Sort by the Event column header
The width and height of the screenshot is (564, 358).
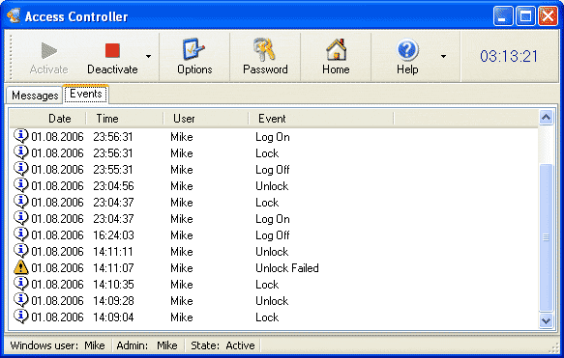pos(321,119)
